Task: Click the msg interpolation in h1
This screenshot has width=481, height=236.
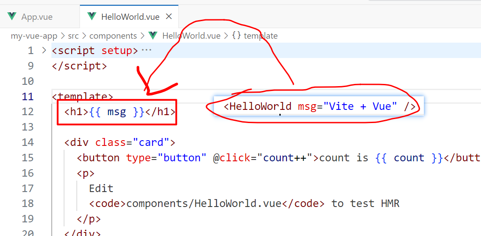Action: point(116,112)
